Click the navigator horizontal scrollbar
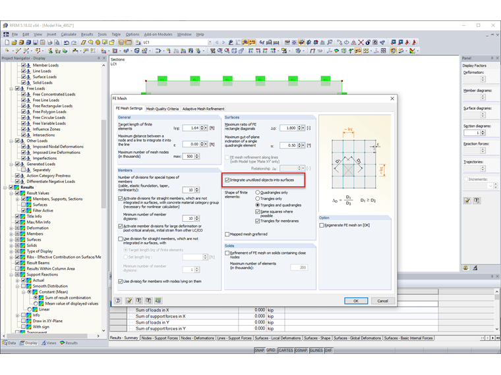The height and width of the screenshot is (375, 501). click(47, 336)
